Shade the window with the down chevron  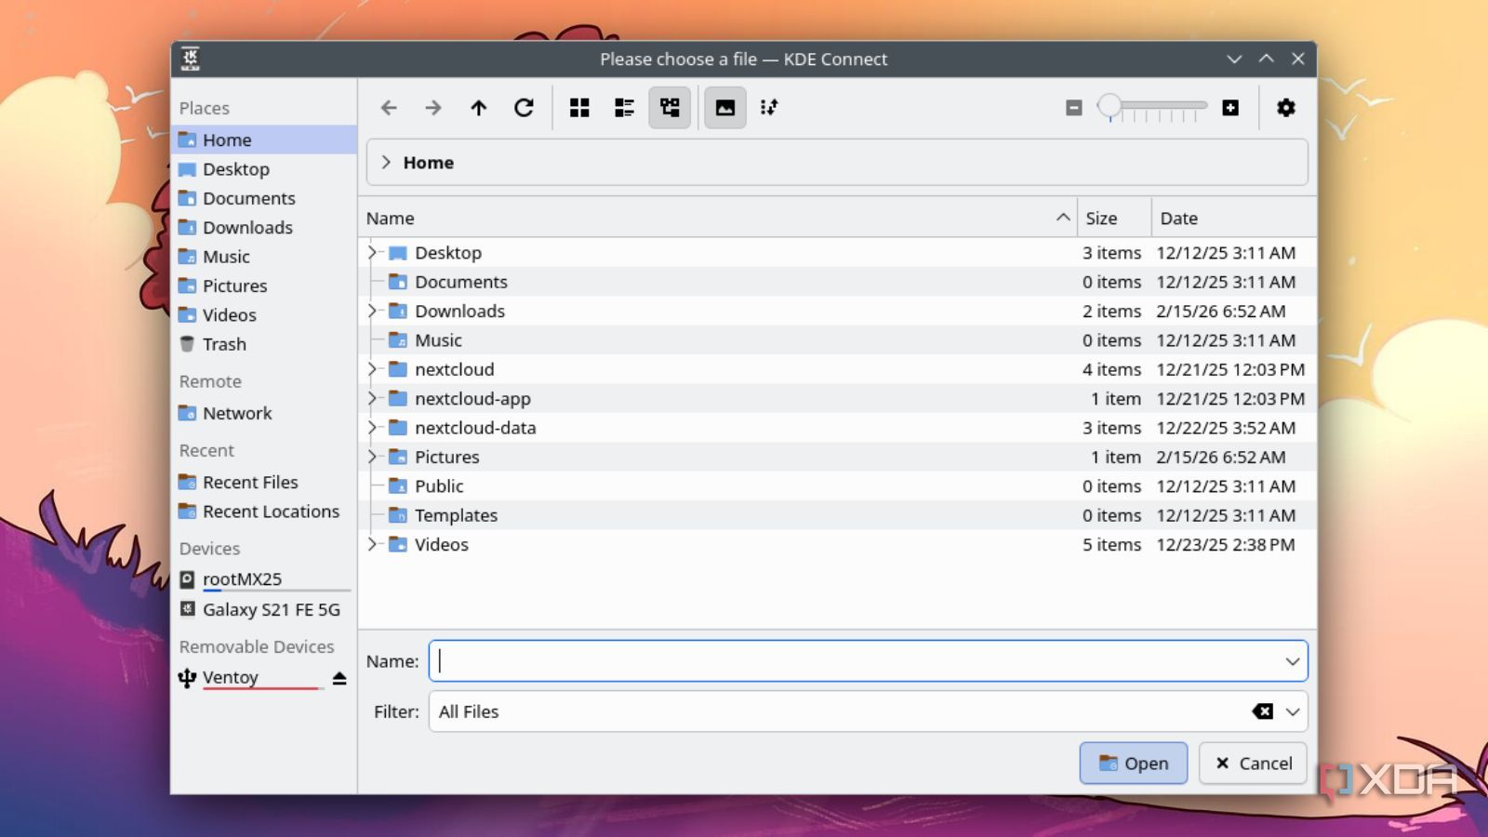click(x=1234, y=59)
